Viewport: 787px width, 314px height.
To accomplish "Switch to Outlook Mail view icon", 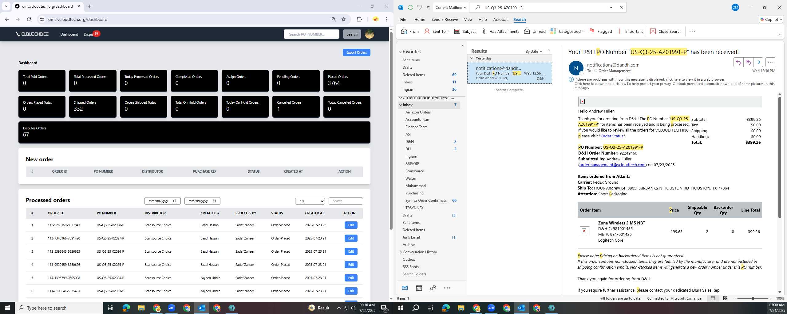I will (x=405, y=288).
